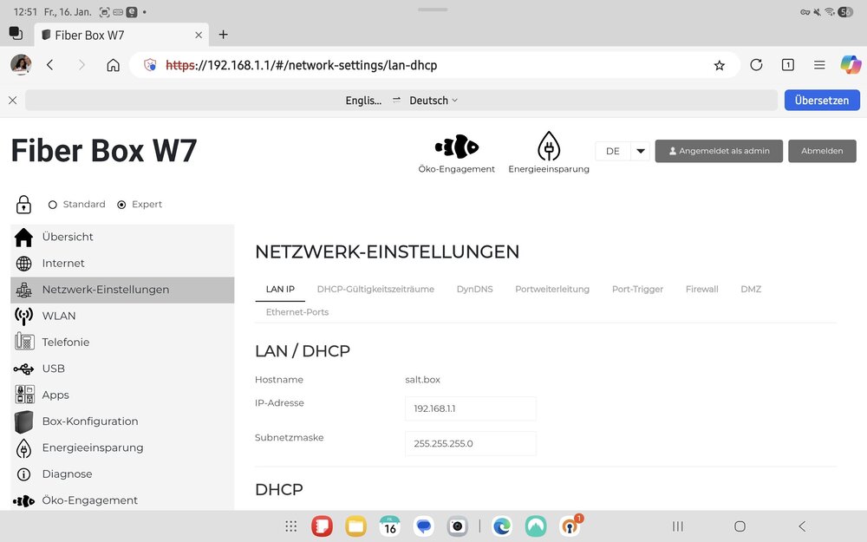Switch to the DynDNS tab
867x542 pixels.
tap(474, 290)
